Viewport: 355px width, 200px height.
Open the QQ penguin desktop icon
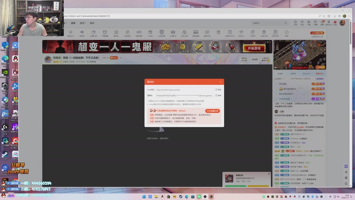tap(15, 60)
